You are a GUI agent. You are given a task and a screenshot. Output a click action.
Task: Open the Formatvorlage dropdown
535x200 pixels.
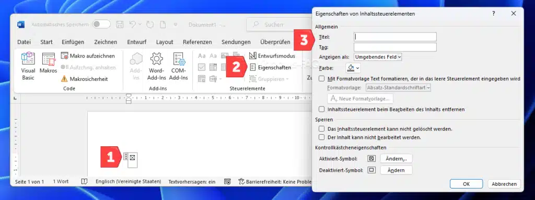click(x=399, y=88)
